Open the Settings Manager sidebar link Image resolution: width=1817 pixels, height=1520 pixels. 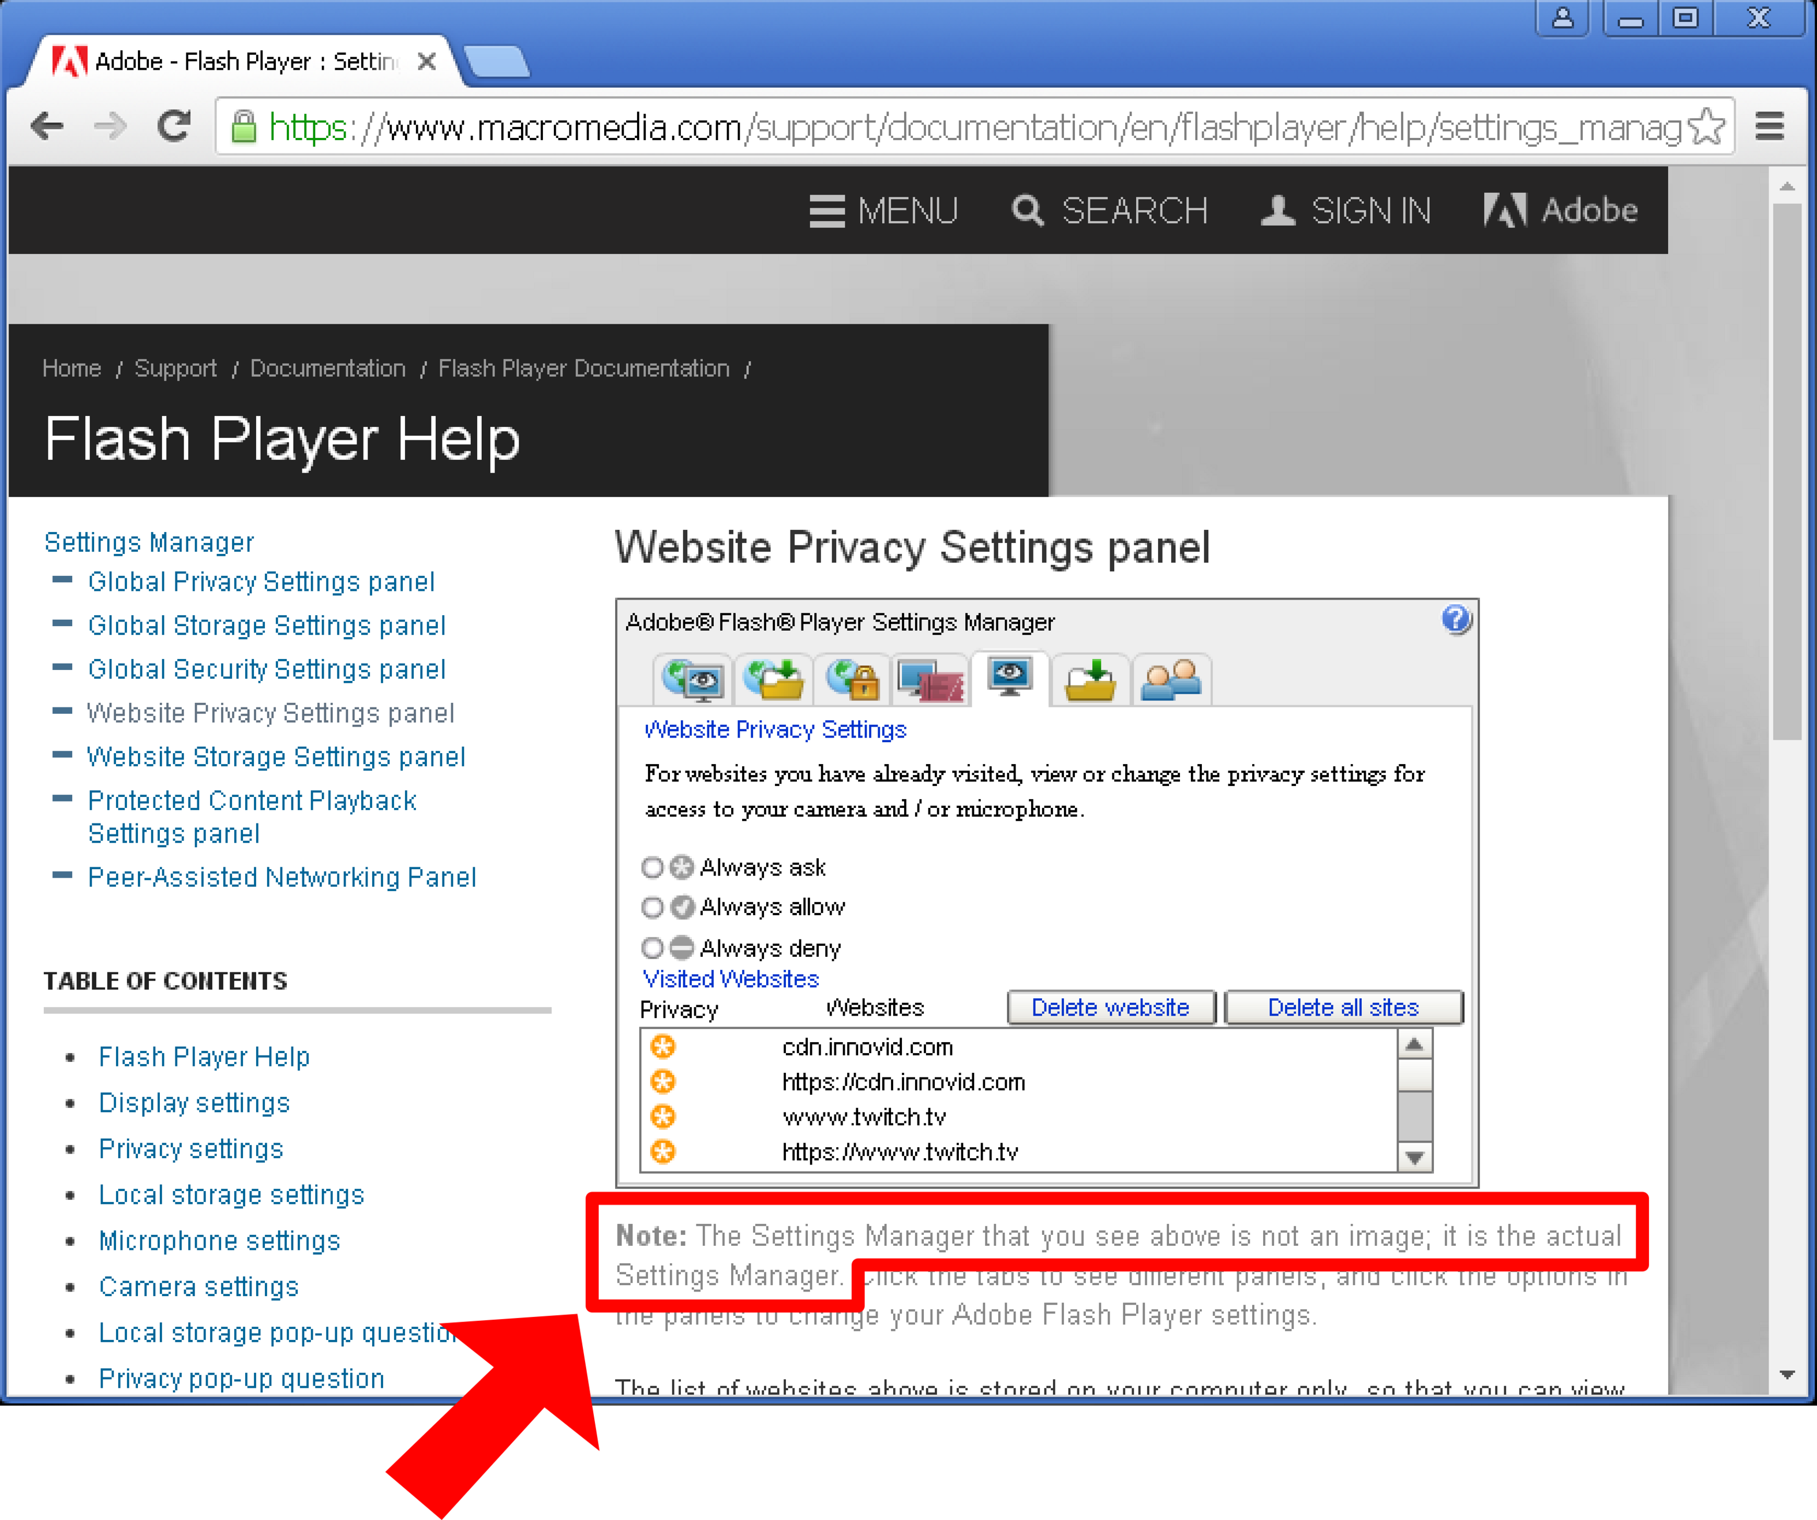pyautogui.click(x=149, y=542)
